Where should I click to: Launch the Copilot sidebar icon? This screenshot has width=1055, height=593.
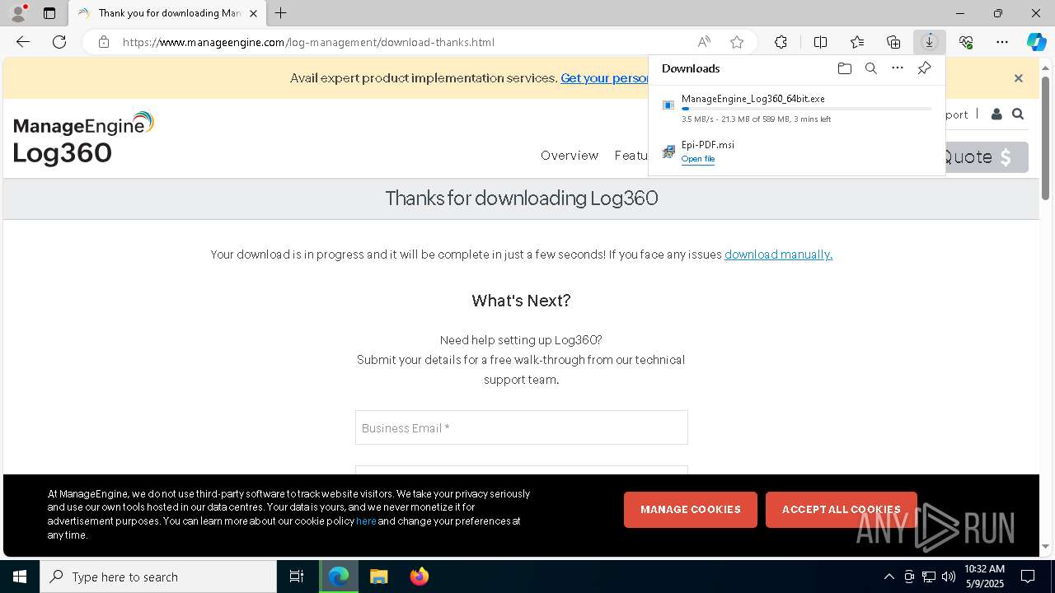[1036, 42]
